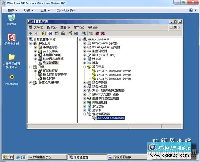Viewport: 200px width, 162px height.
Task: Click the 开始 Start button
Action: pyautogui.click(x=8, y=157)
